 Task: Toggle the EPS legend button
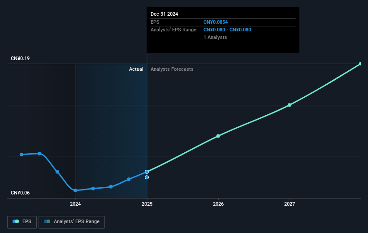pos(22,222)
